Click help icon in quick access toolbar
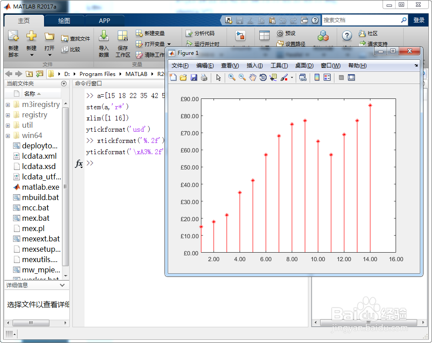 click(x=315, y=20)
